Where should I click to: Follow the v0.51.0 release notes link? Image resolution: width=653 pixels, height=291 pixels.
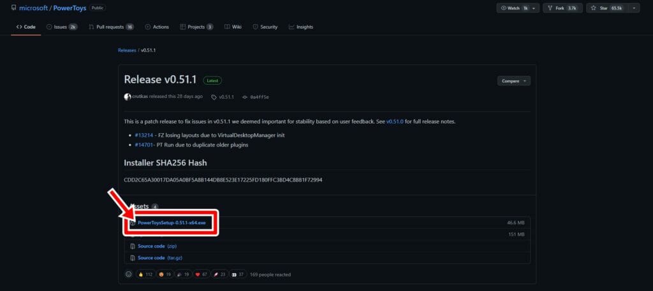pyautogui.click(x=395, y=122)
